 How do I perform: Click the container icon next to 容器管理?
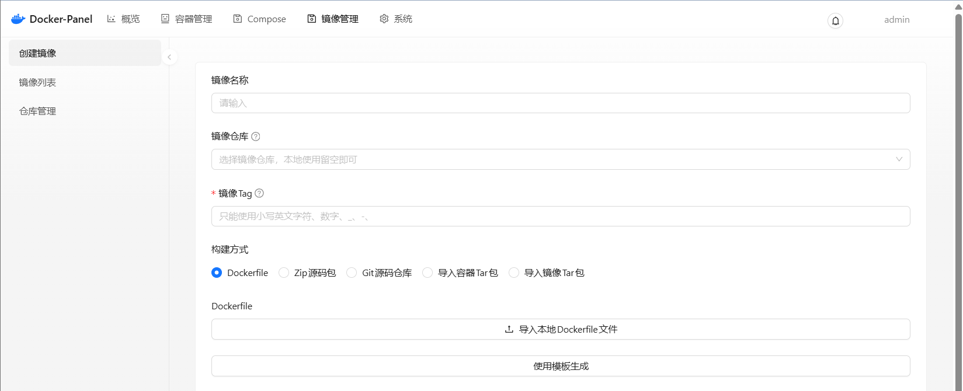[165, 19]
